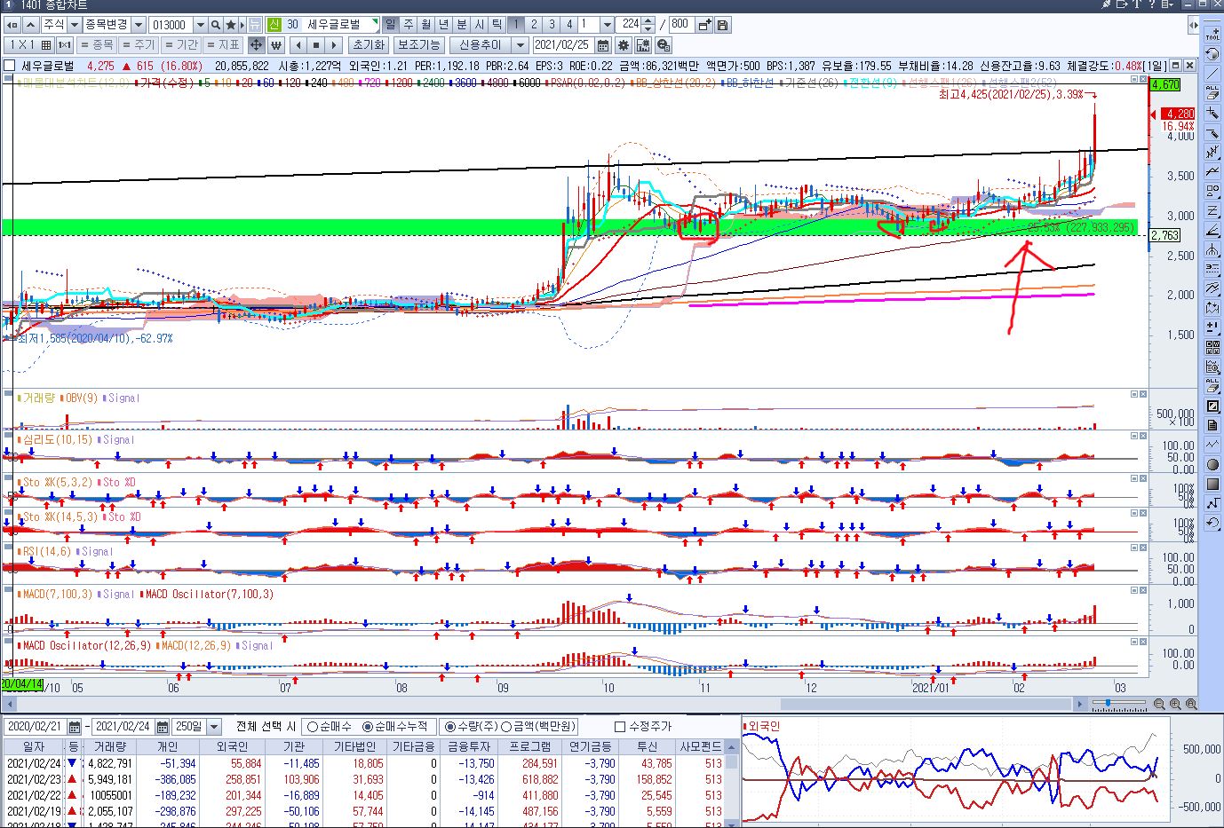The width and height of the screenshot is (1224, 828).
Task: Open the 신용추이 dropdown arrow
Action: [521, 45]
